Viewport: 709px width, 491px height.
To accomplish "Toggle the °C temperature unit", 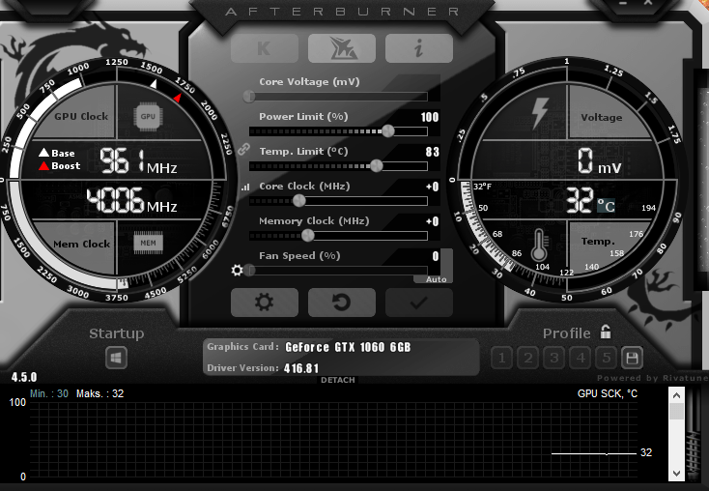I will click(x=606, y=206).
